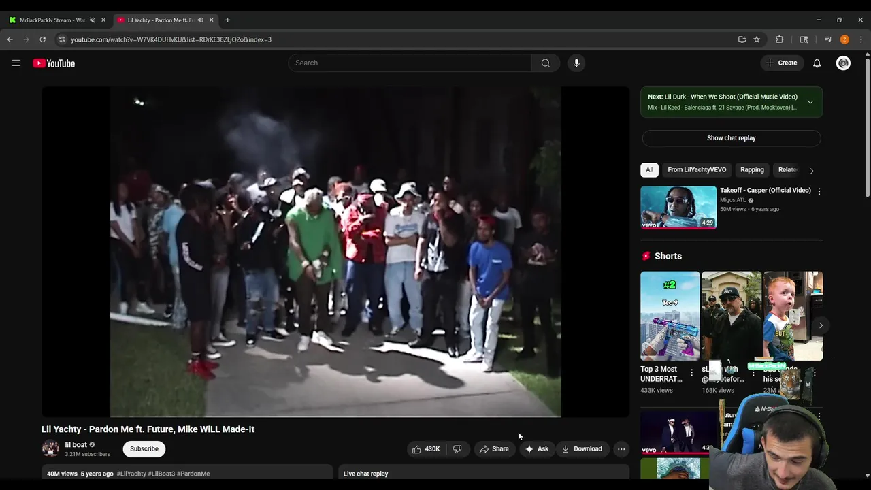The width and height of the screenshot is (871, 490).
Task: Open the Chrome profile Z avatar
Action: point(844,39)
